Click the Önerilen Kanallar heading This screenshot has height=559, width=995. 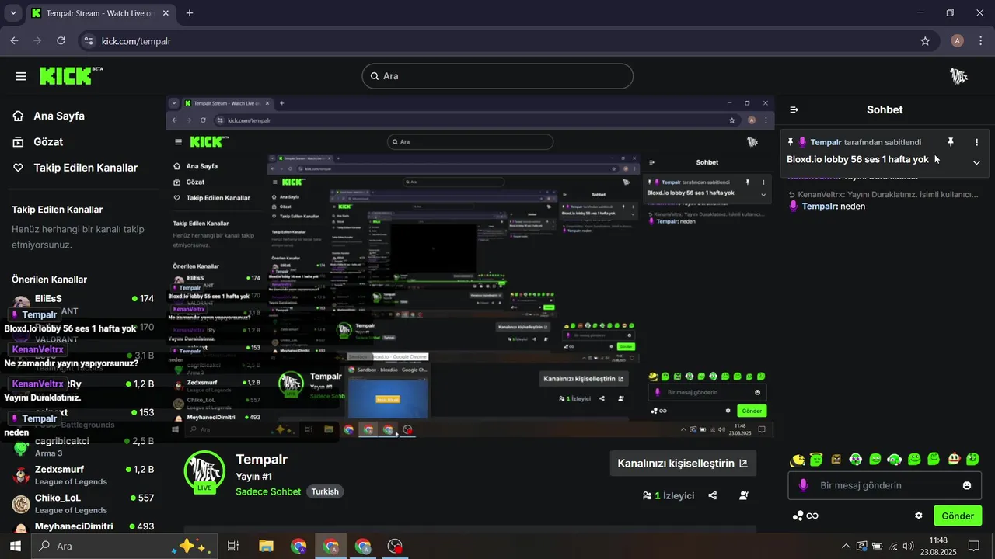coord(49,279)
